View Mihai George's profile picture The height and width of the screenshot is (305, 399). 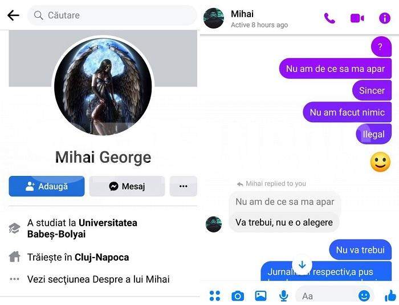point(103,86)
